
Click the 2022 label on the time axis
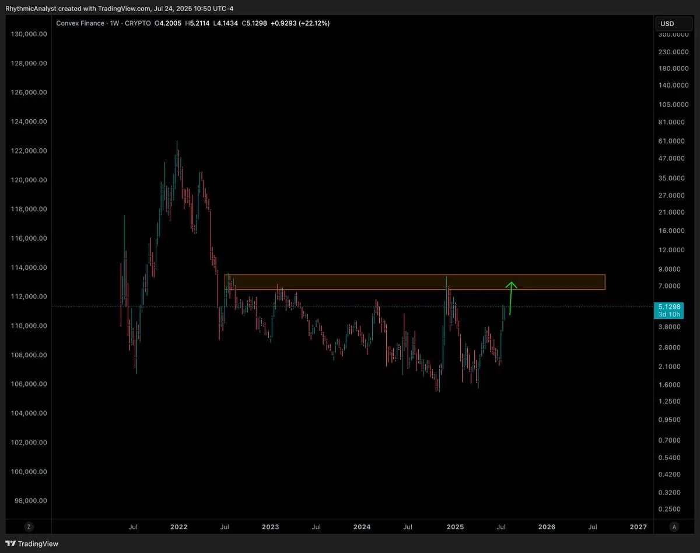(x=178, y=527)
